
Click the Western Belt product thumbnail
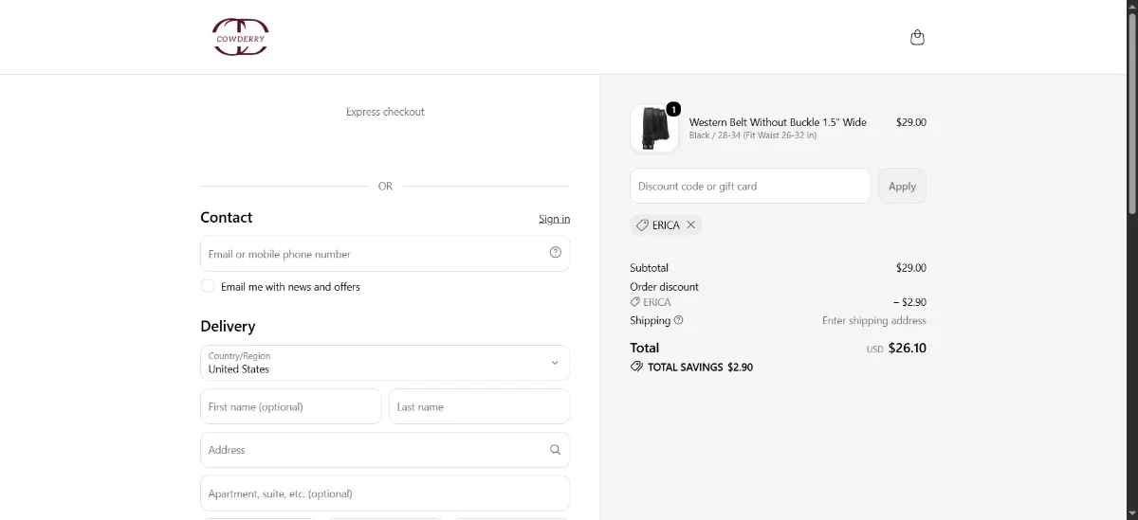point(654,128)
